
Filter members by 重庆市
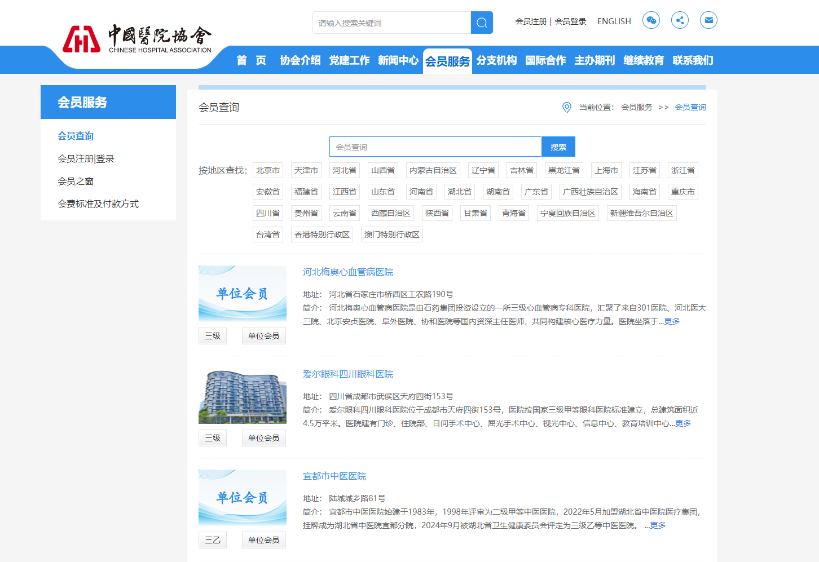[683, 192]
